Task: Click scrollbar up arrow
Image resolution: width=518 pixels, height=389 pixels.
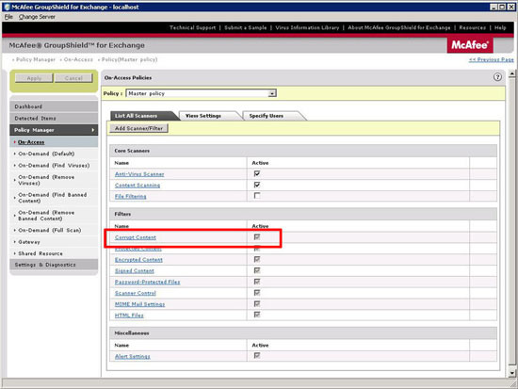Action: pos(511,74)
